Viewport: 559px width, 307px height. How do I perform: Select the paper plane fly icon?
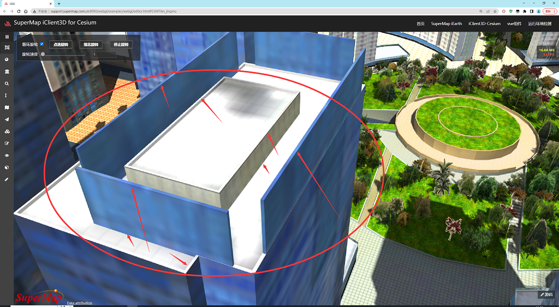[x=7, y=119]
